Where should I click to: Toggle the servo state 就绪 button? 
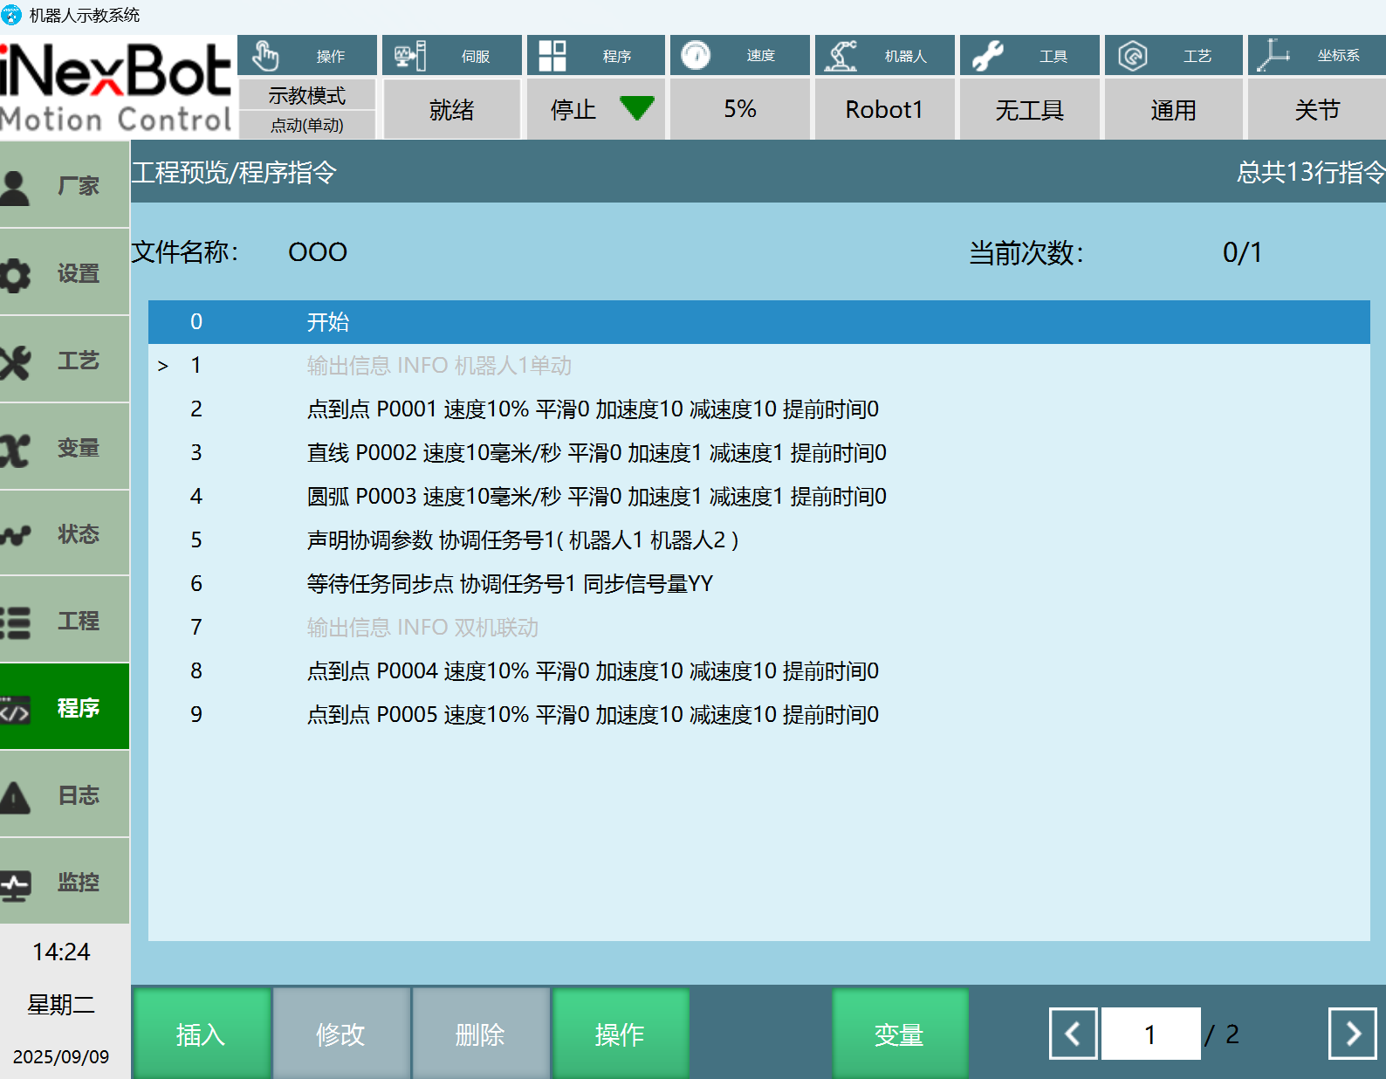pyautogui.click(x=451, y=110)
